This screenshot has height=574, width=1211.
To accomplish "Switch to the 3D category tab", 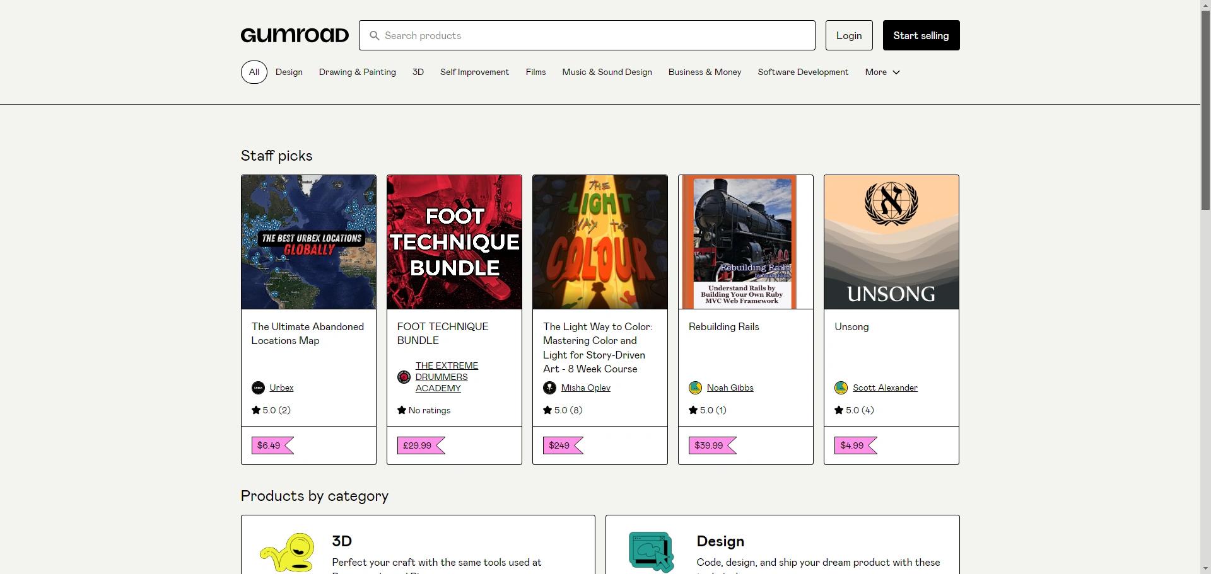I will [418, 72].
